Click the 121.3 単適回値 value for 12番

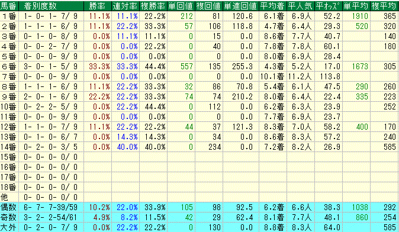(x=242, y=127)
